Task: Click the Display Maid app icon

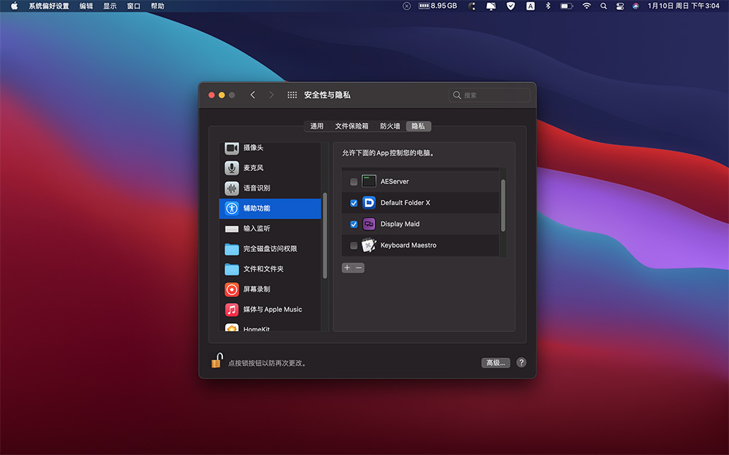Action: pos(369,223)
